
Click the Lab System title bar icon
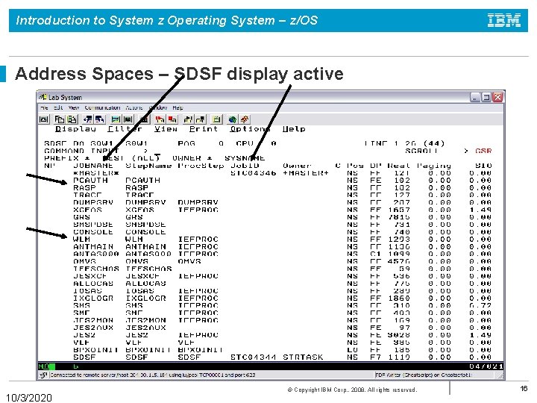click(x=43, y=97)
